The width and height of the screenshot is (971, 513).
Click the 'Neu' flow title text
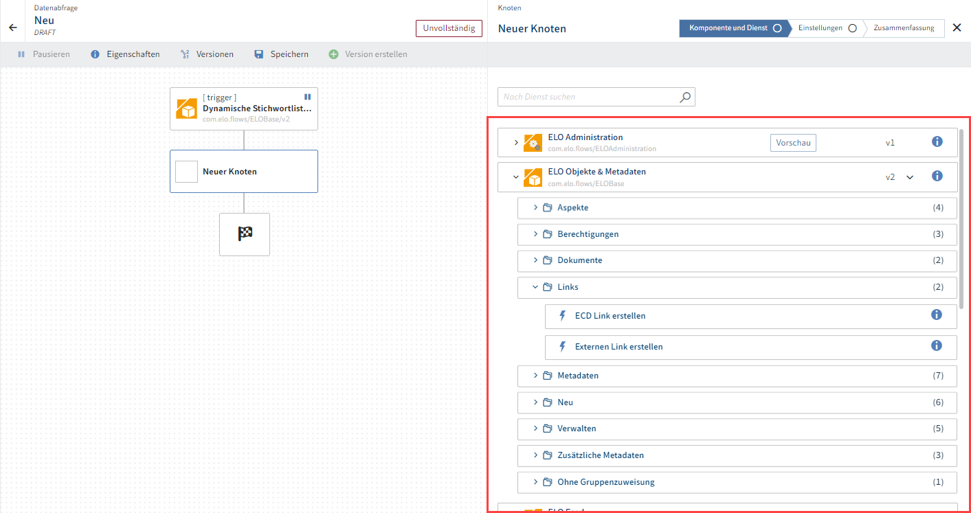[x=44, y=21]
